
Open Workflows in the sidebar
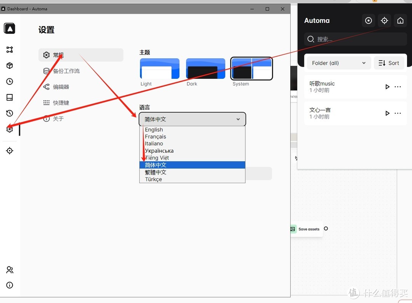pyautogui.click(x=10, y=49)
